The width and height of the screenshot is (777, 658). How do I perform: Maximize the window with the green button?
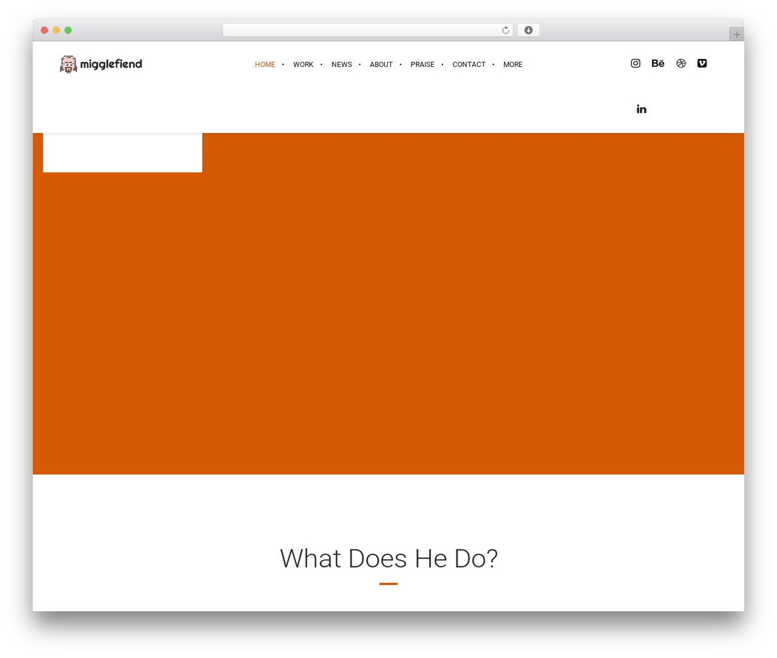pyautogui.click(x=68, y=30)
